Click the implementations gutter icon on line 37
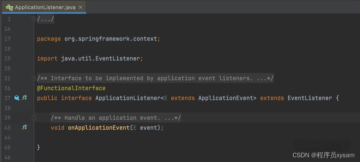 [x=17, y=98]
